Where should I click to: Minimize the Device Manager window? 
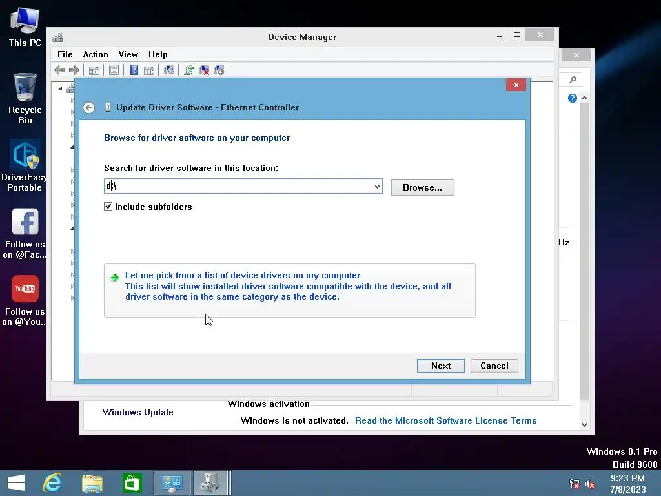point(500,36)
